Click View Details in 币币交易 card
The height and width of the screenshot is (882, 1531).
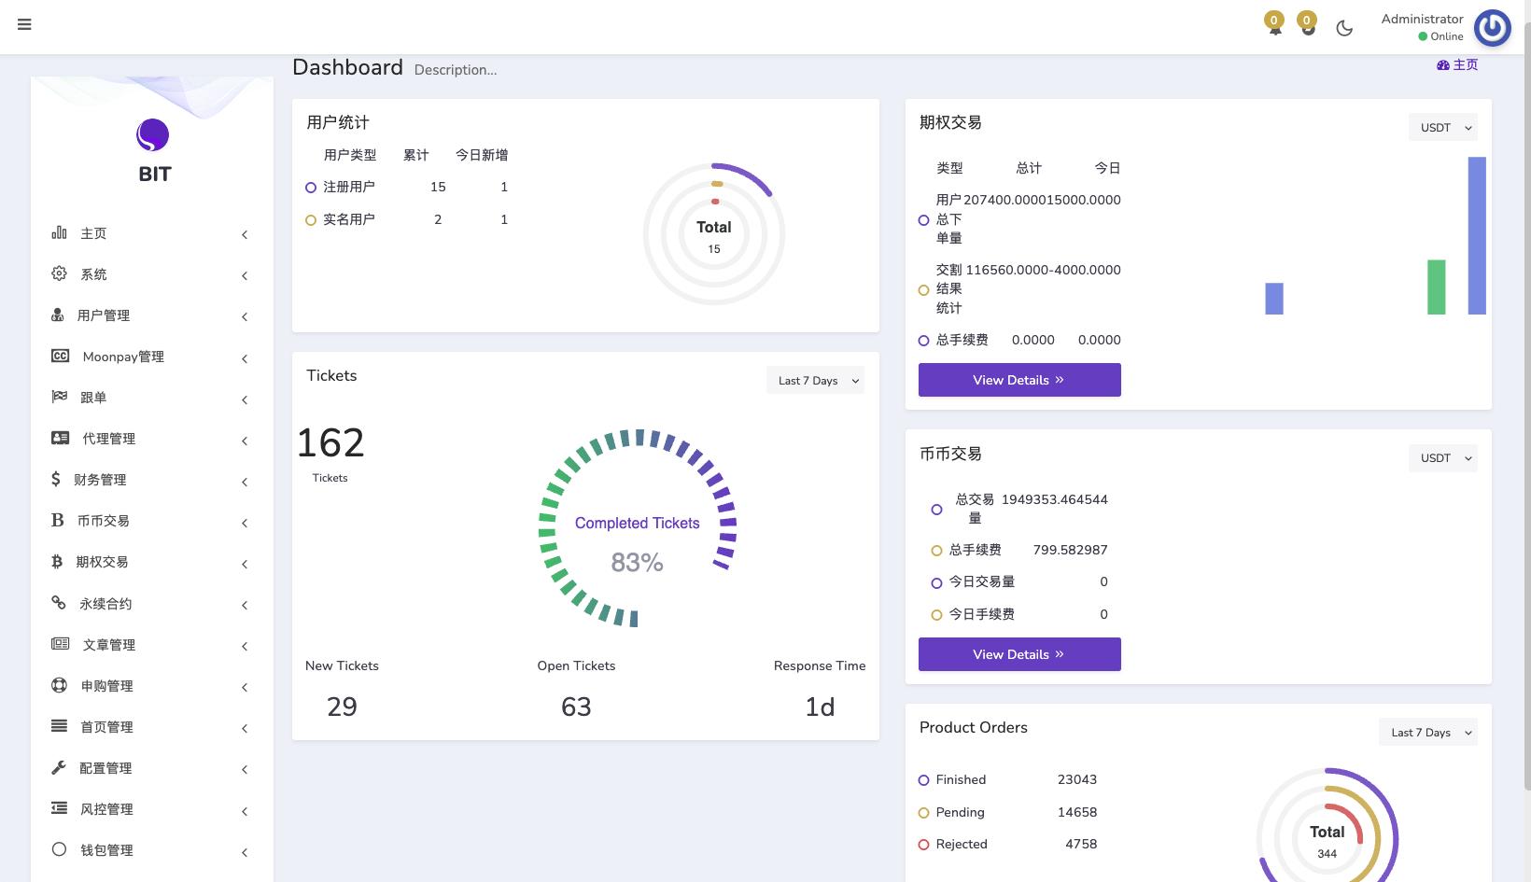coord(1018,654)
